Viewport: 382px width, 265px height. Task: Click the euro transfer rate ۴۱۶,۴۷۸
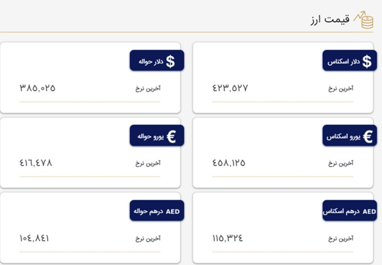coord(36,163)
